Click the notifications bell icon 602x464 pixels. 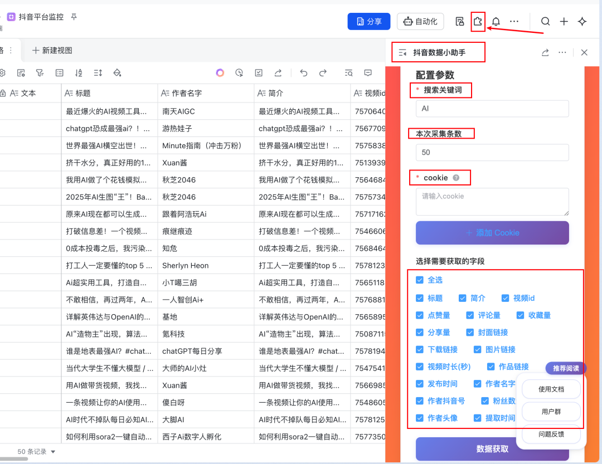pyautogui.click(x=496, y=22)
